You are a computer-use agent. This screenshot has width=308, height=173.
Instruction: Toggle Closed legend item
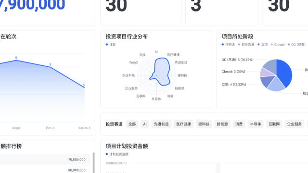tap(278, 45)
